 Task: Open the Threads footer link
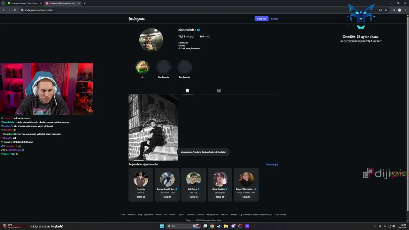(x=234, y=215)
